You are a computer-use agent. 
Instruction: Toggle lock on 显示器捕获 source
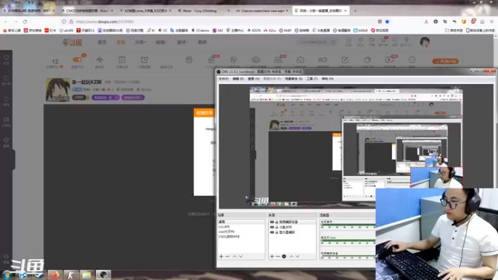[276, 232]
